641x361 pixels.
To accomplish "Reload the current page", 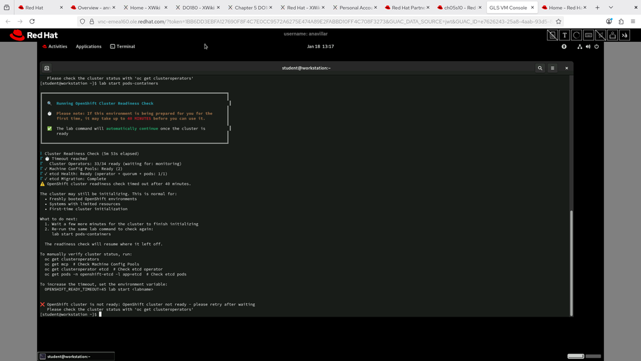I will click(32, 21).
